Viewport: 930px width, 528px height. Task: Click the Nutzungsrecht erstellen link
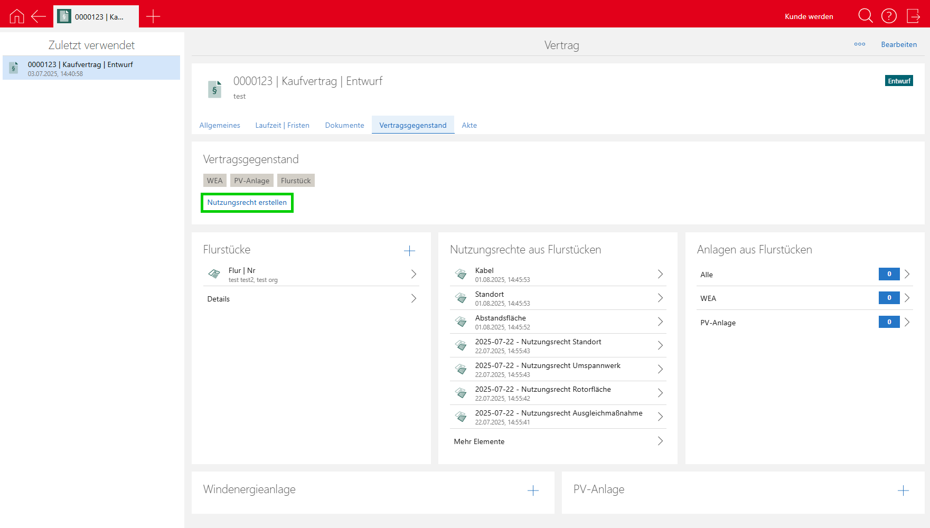(x=247, y=203)
